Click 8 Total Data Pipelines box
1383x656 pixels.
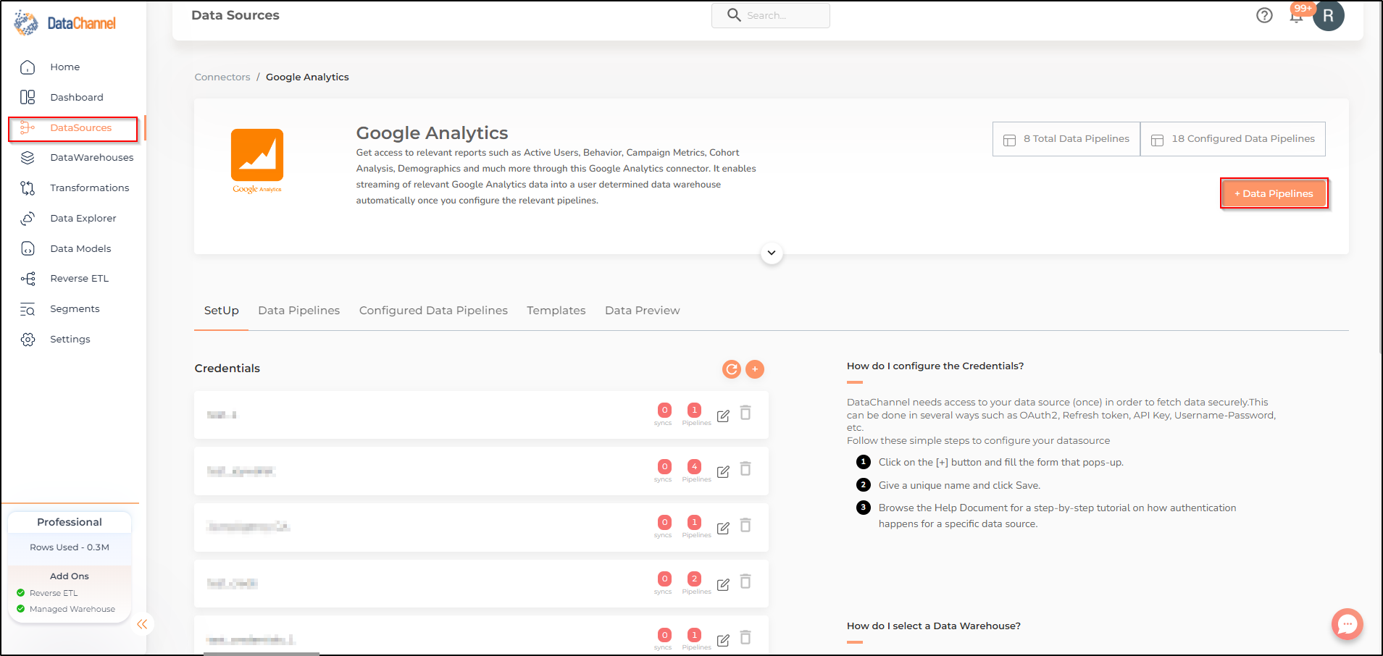(x=1066, y=139)
